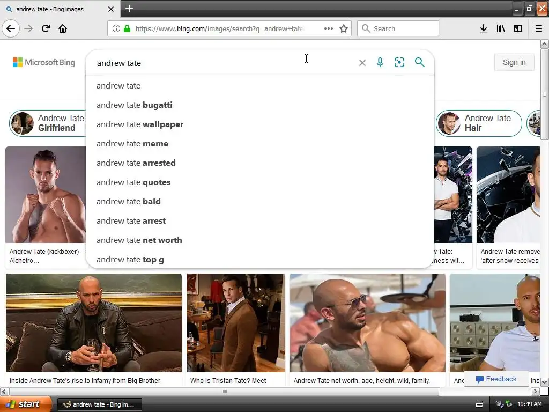The height and width of the screenshot is (412, 549).
Task: Open the Library bookshelf icon
Action: tap(501, 28)
